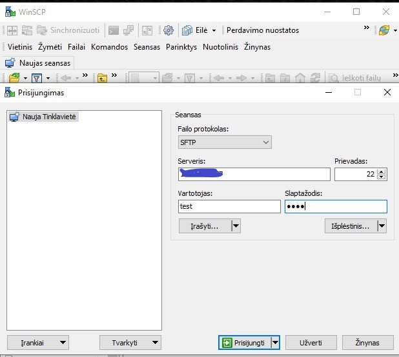Expand local navigation overflow chevron

click(x=85, y=75)
